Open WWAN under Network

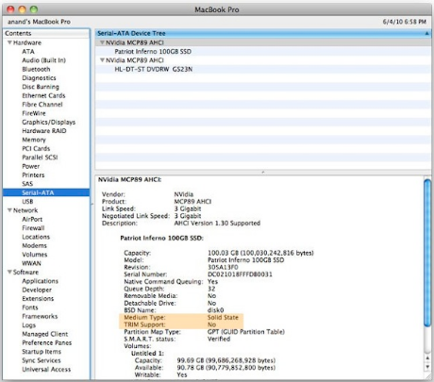point(31,263)
